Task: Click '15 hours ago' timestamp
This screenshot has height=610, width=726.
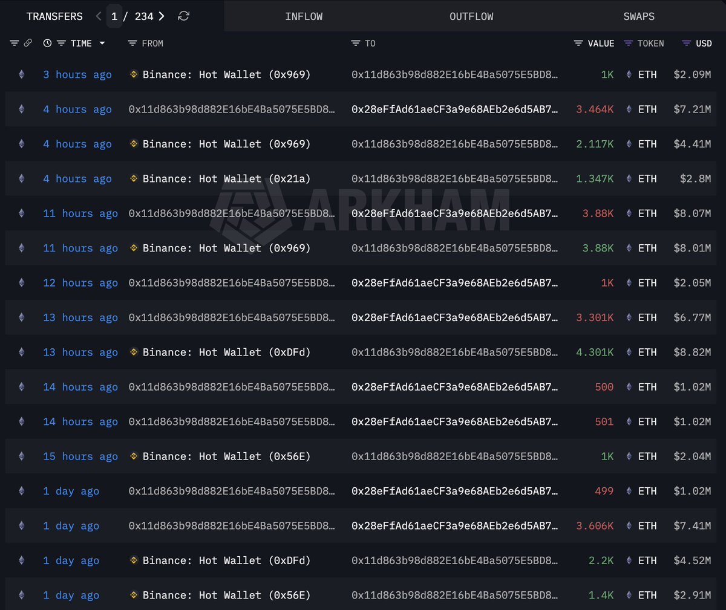Action: (x=80, y=456)
